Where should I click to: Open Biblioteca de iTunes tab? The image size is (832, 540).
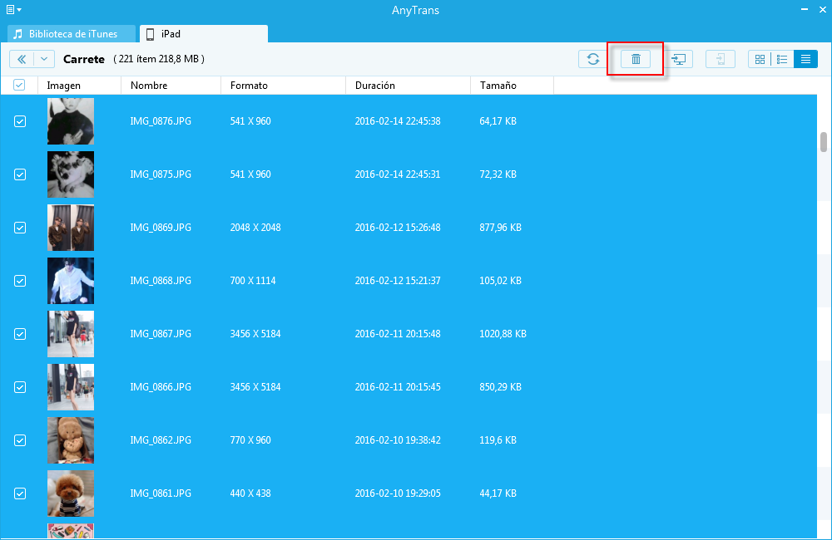point(72,34)
